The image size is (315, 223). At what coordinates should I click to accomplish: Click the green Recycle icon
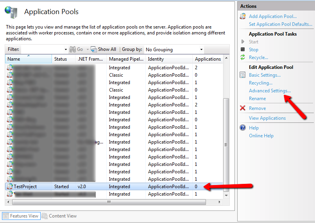coord(243,58)
